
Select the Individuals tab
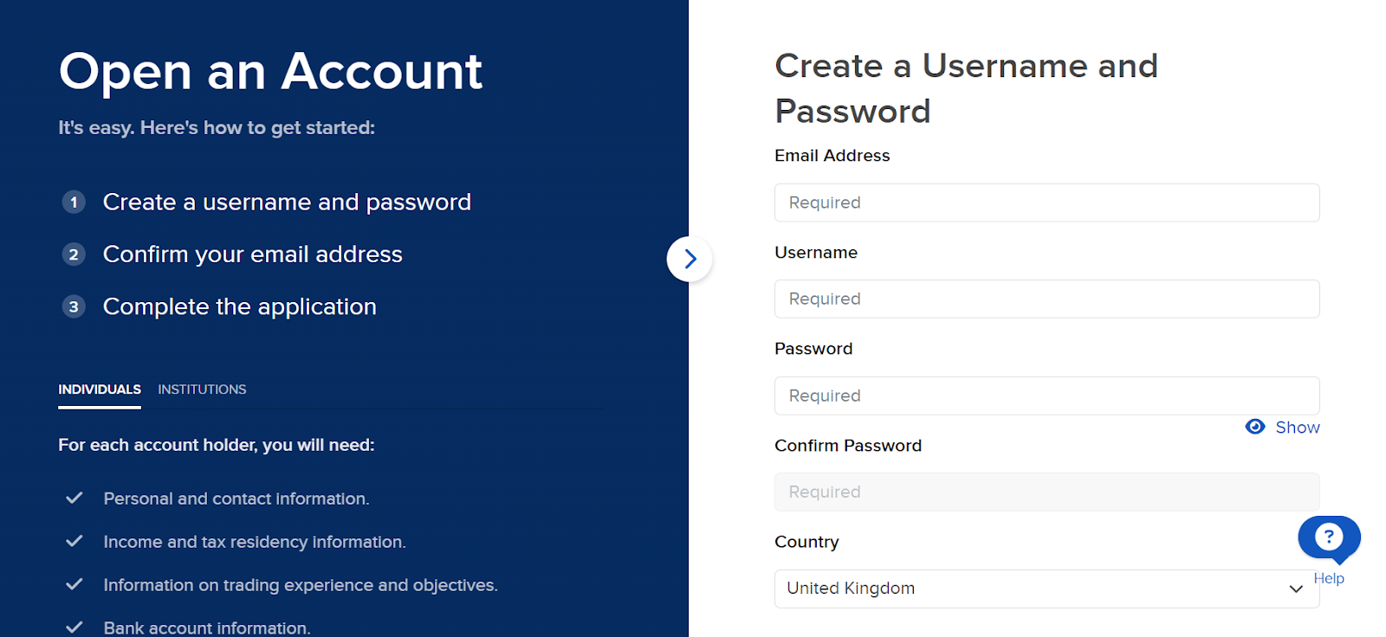pyautogui.click(x=100, y=389)
